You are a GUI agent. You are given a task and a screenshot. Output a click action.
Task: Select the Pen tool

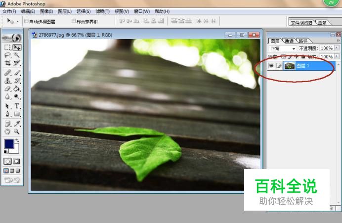point(7,114)
